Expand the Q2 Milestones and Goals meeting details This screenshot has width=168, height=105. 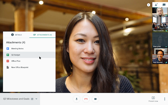click(36, 99)
